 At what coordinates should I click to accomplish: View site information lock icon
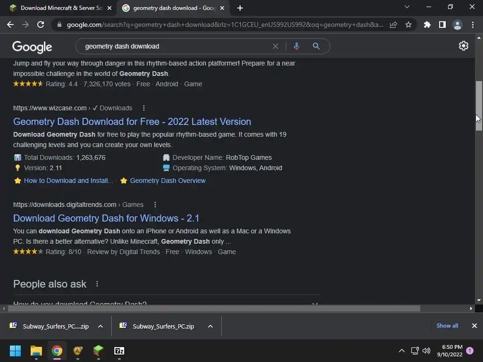click(x=59, y=25)
